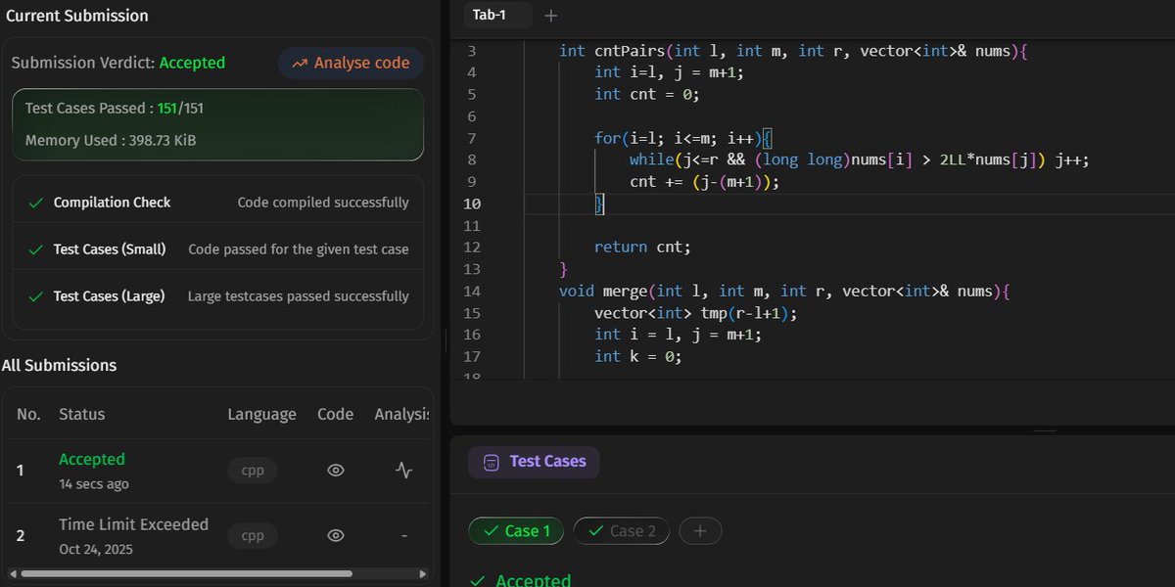Click the Test Cases tab icon

492,462
